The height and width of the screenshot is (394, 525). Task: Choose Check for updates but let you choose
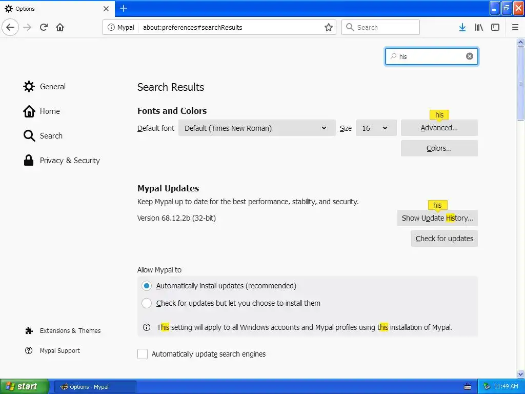(x=147, y=303)
